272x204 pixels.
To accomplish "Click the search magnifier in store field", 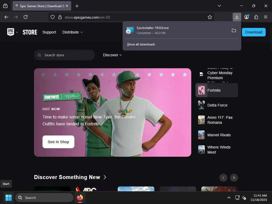I will point(39,55).
